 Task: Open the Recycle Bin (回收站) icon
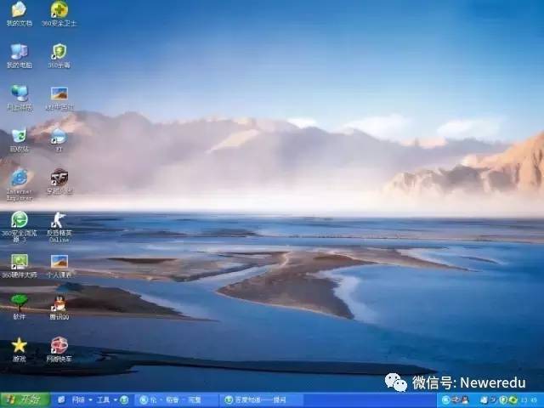pyautogui.click(x=19, y=140)
